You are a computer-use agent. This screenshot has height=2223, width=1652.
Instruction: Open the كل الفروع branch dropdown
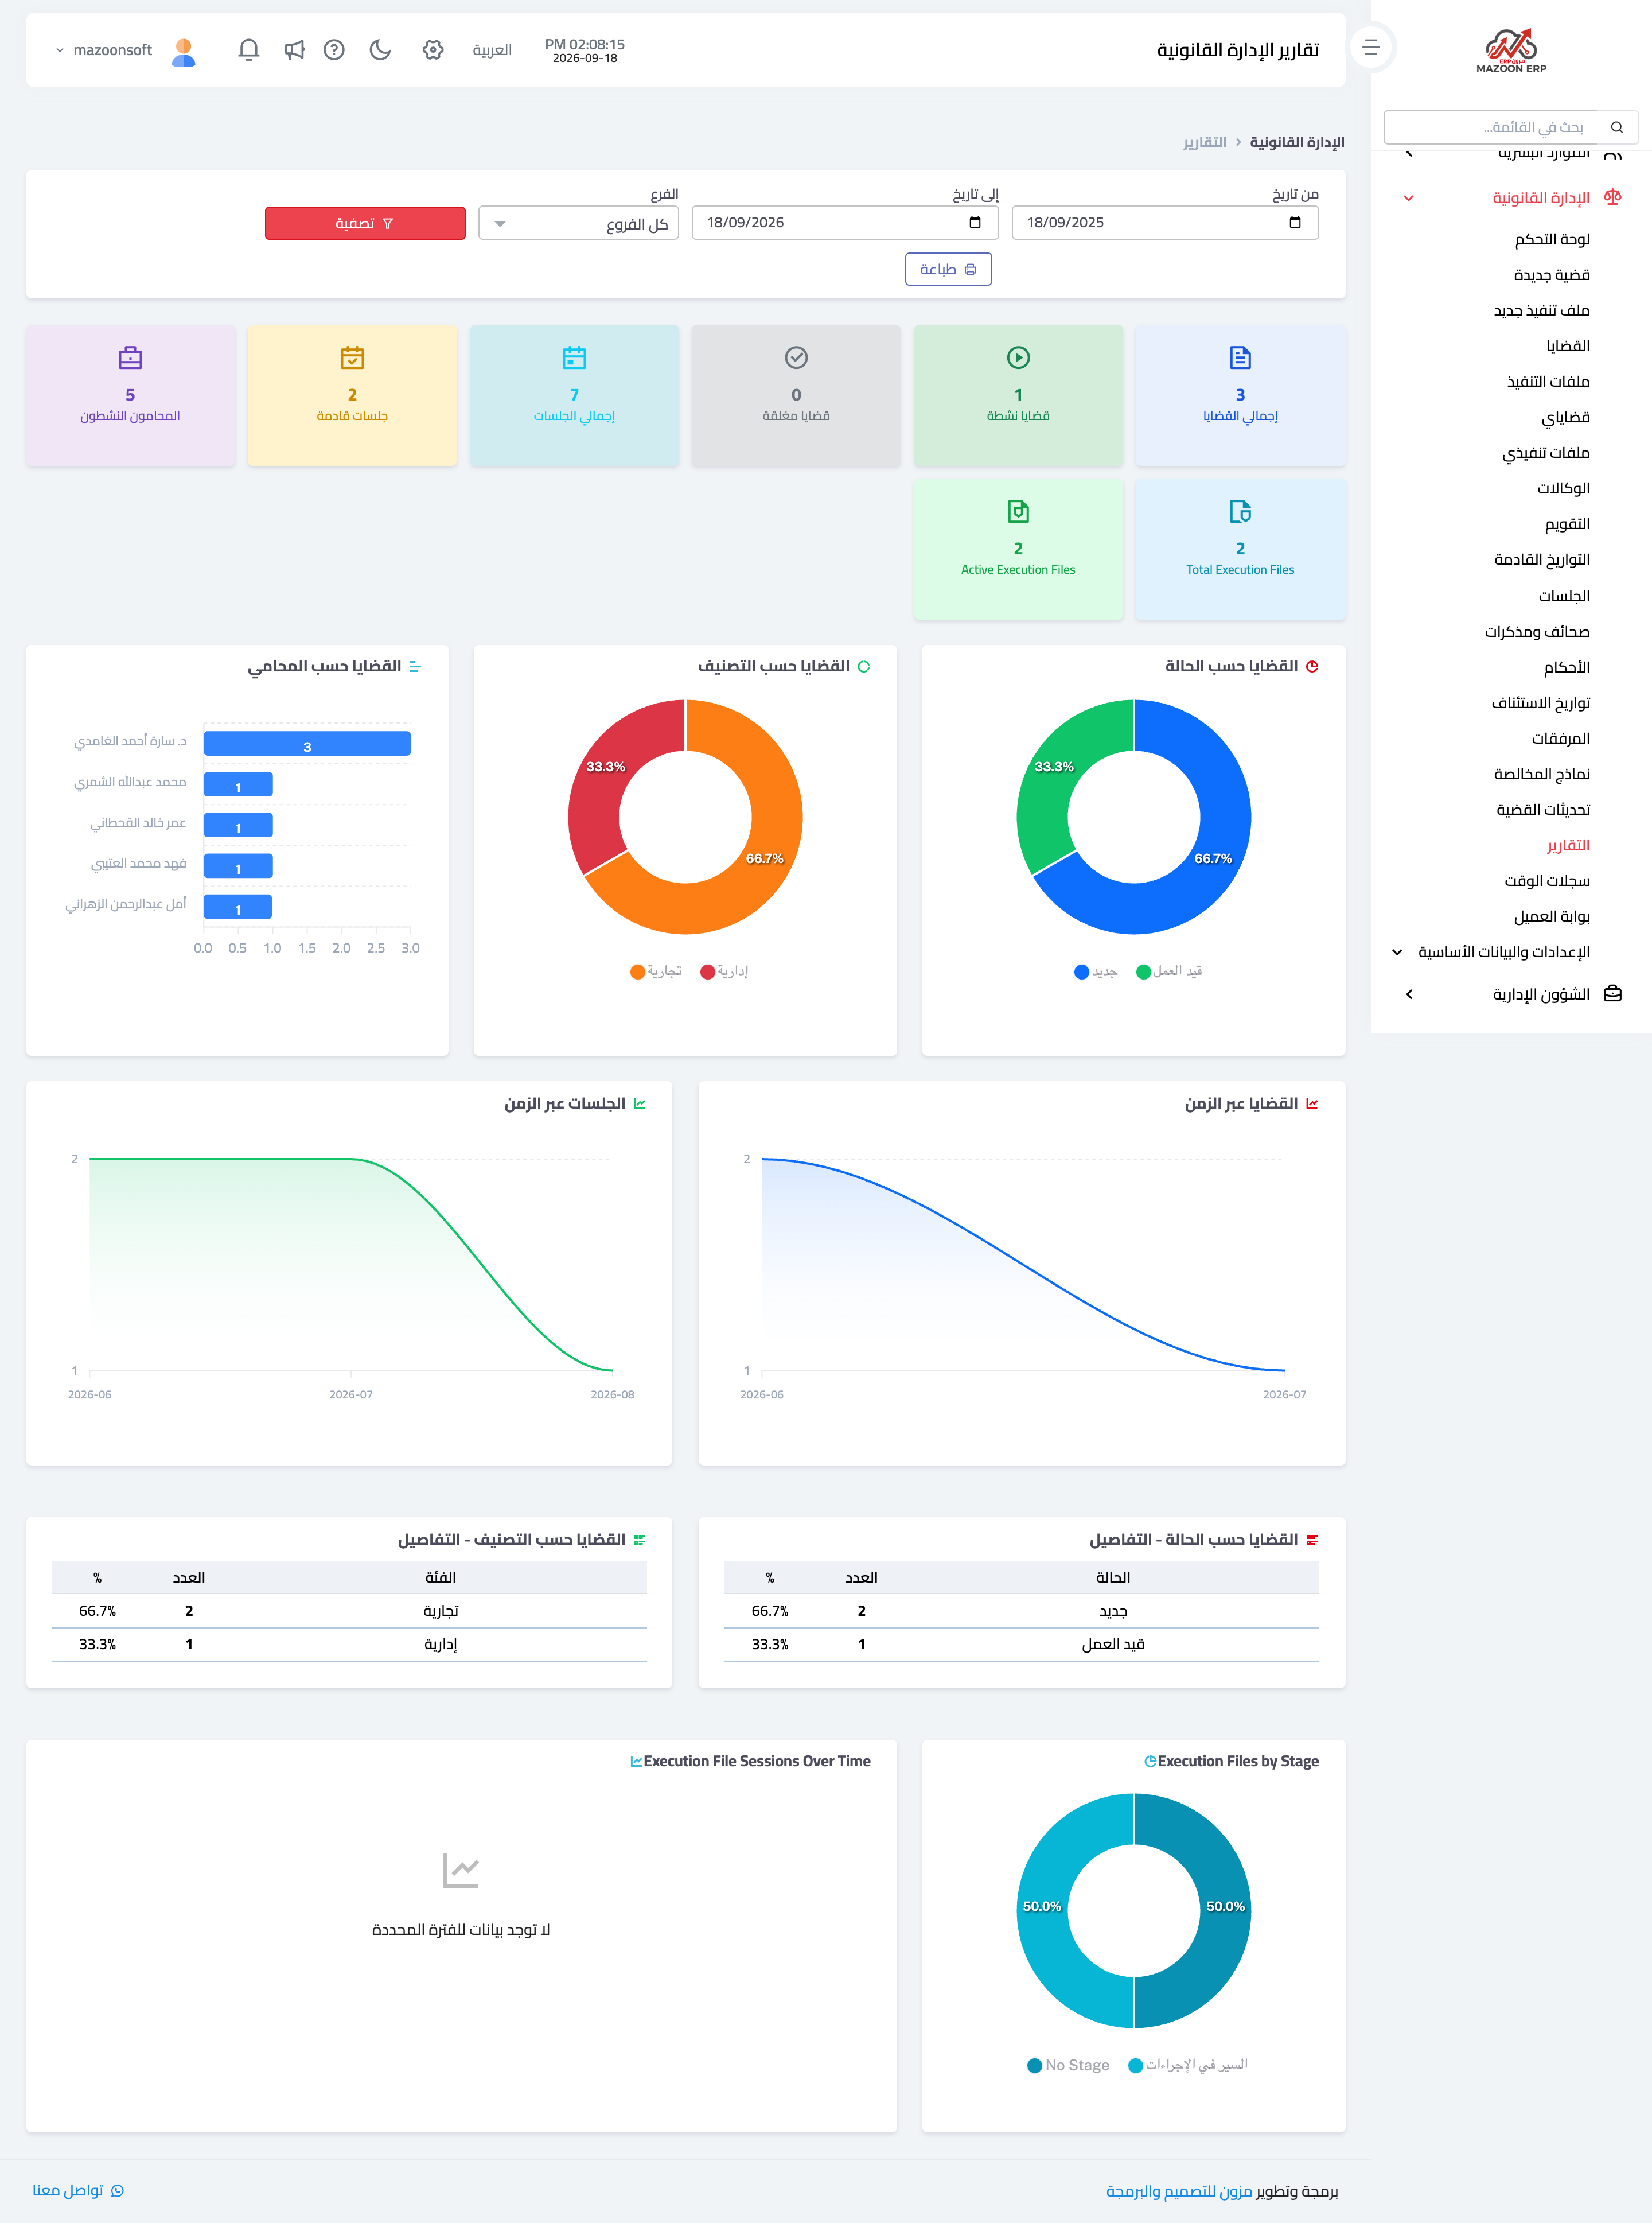click(x=579, y=223)
